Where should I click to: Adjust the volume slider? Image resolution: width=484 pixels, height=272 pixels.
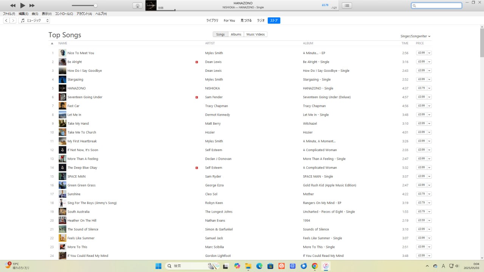point(95,5)
